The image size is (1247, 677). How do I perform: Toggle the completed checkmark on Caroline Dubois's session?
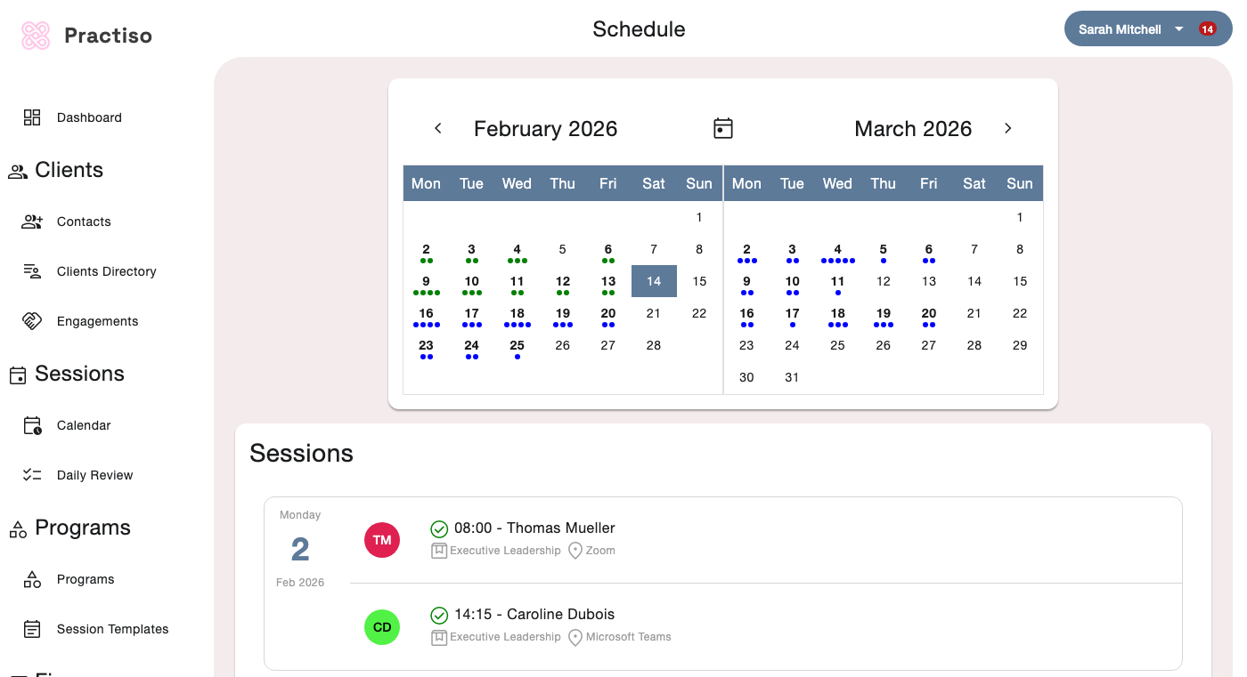pyautogui.click(x=439, y=615)
